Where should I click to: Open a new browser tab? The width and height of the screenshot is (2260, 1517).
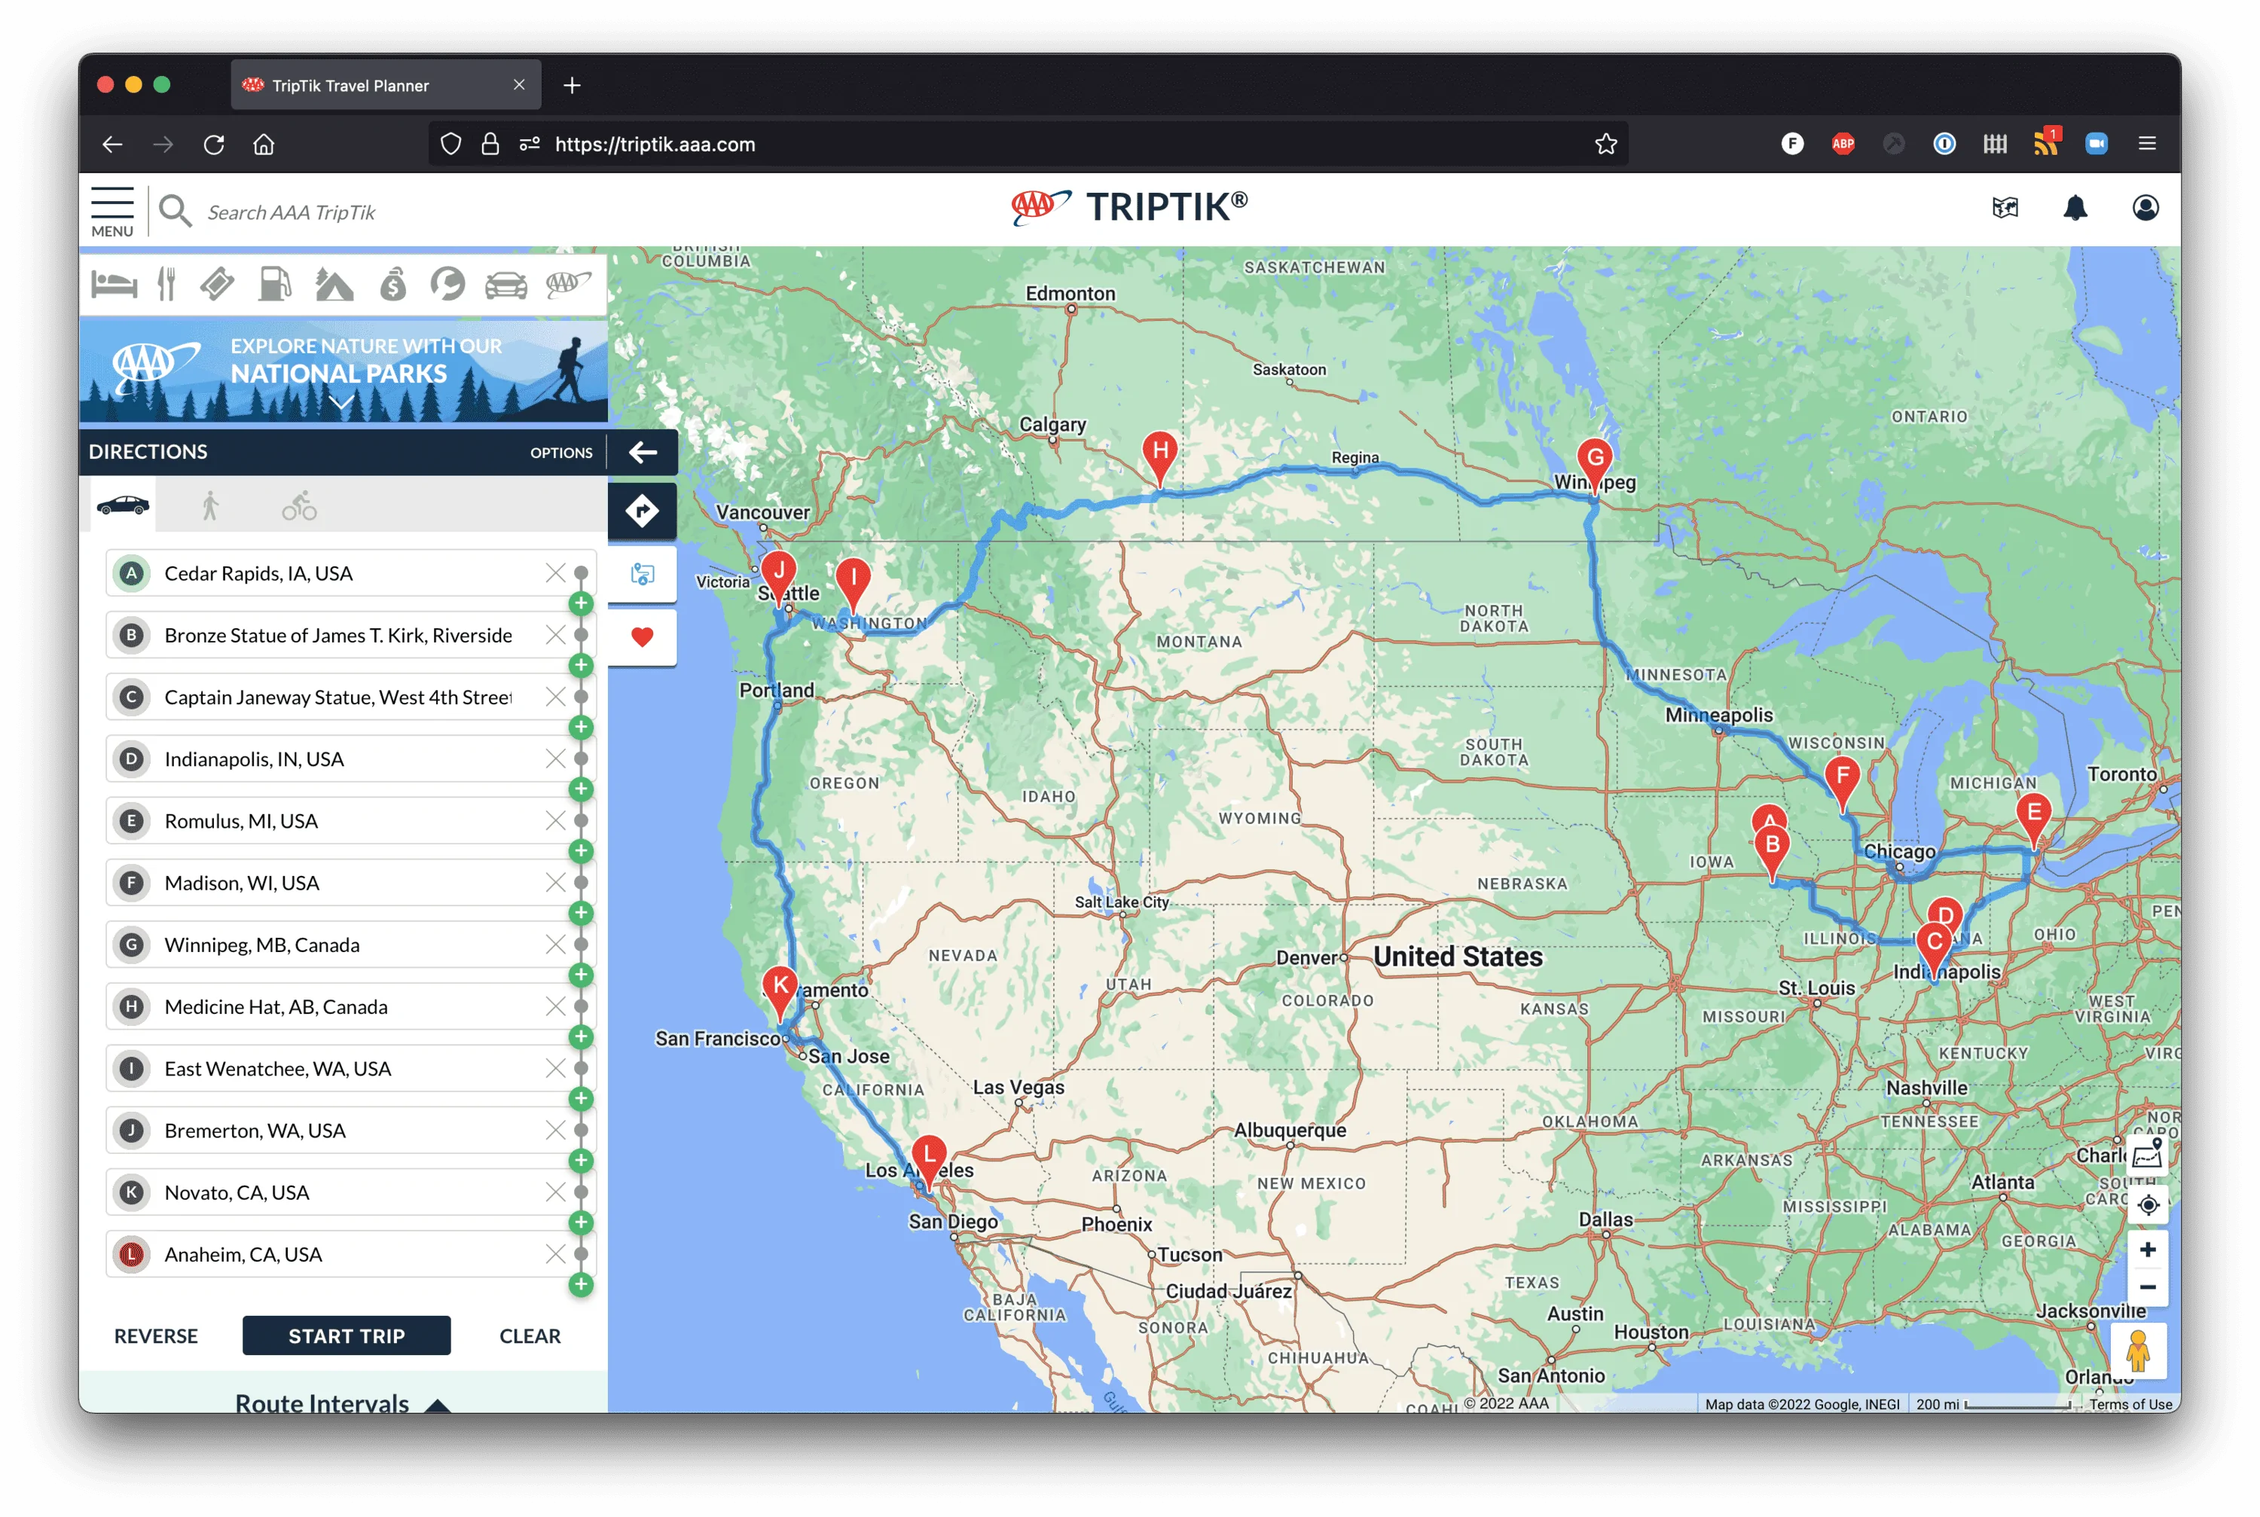click(x=572, y=85)
